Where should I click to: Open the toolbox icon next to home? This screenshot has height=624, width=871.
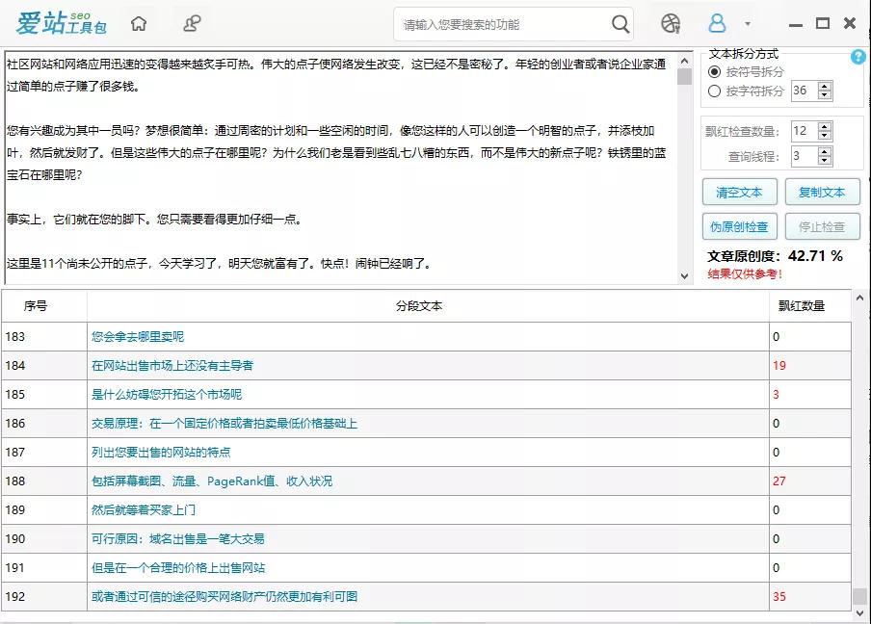click(x=193, y=24)
